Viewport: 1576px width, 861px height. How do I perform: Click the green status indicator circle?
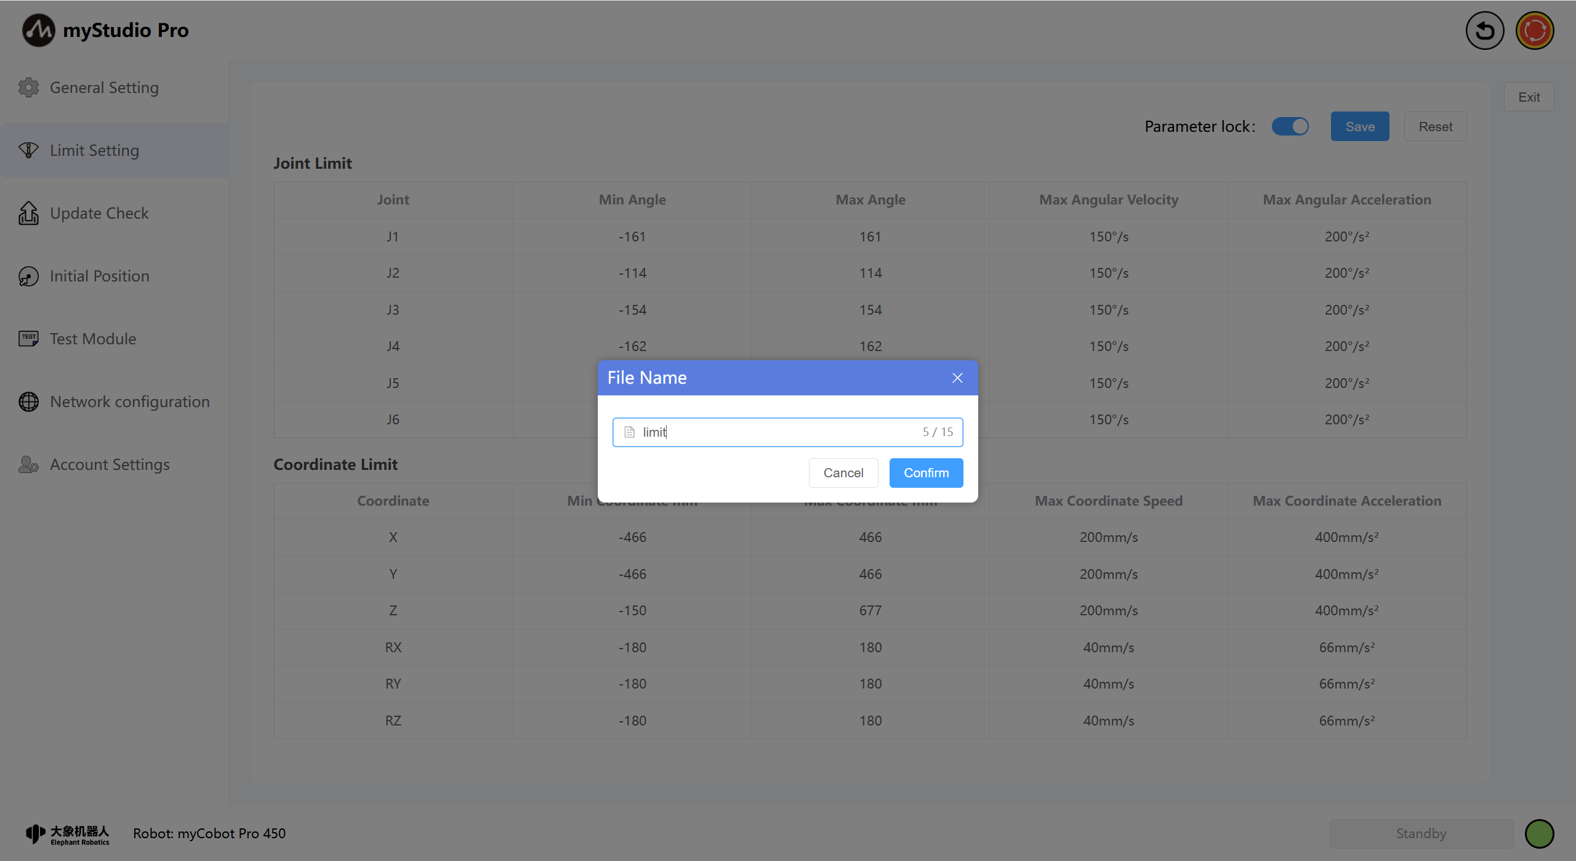point(1539,834)
